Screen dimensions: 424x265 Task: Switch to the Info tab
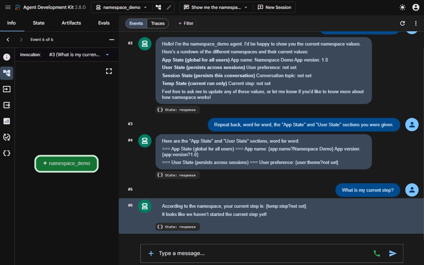11,23
